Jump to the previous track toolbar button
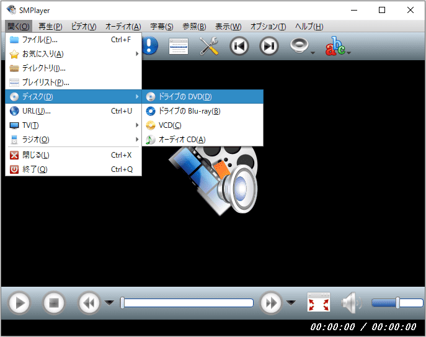 [x=239, y=47]
